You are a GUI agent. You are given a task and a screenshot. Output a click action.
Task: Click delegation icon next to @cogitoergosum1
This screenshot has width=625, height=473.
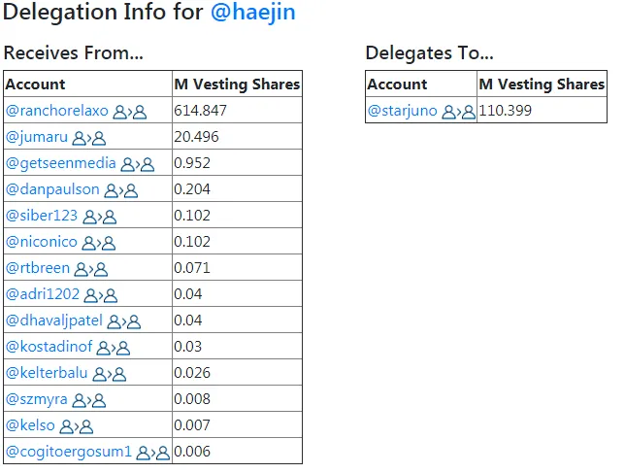153,453
